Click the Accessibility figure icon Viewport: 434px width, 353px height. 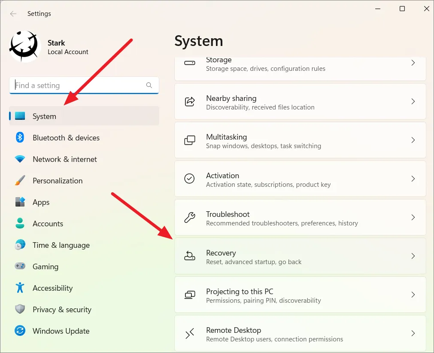pos(20,288)
